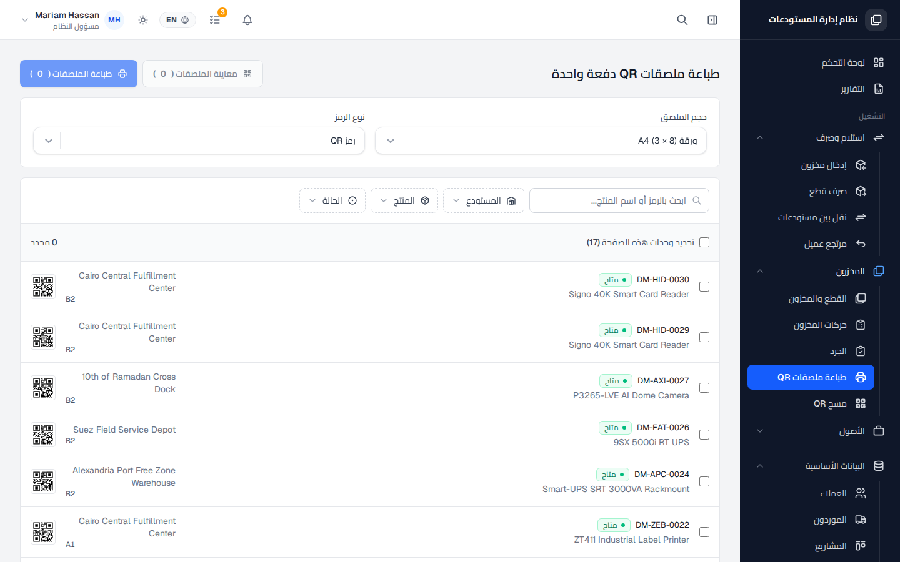Open التقارير reports page
Image resolution: width=900 pixels, height=562 pixels.
[x=819, y=89]
